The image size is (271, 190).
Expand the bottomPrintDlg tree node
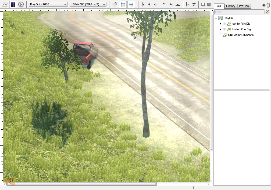coord(220,29)
